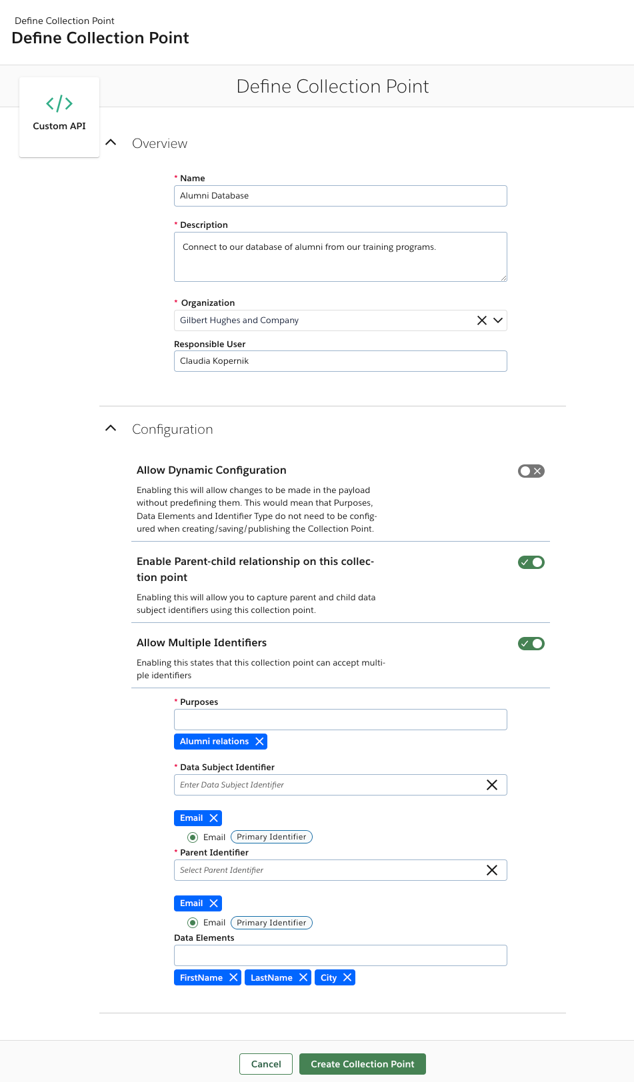Screen dimensions: 634x1082
Task: Remove the Alumni relations purpose chip
Action: point(259,741)
